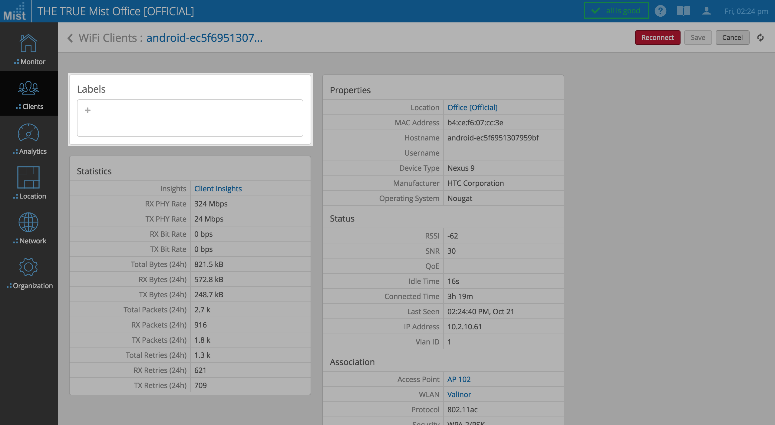The image size is (775, 425).
Task: Go to Location floorplan icon
Action: [x=28, y=178]
